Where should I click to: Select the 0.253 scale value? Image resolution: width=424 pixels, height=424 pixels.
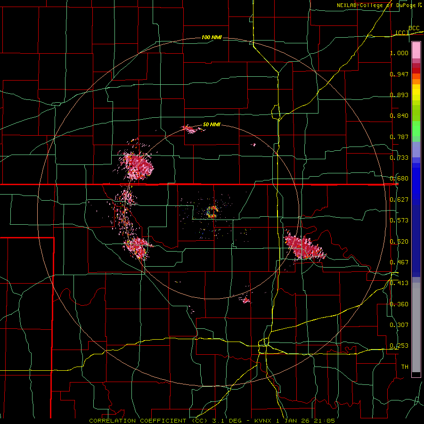pyautogui.click(x=399, y=346)
